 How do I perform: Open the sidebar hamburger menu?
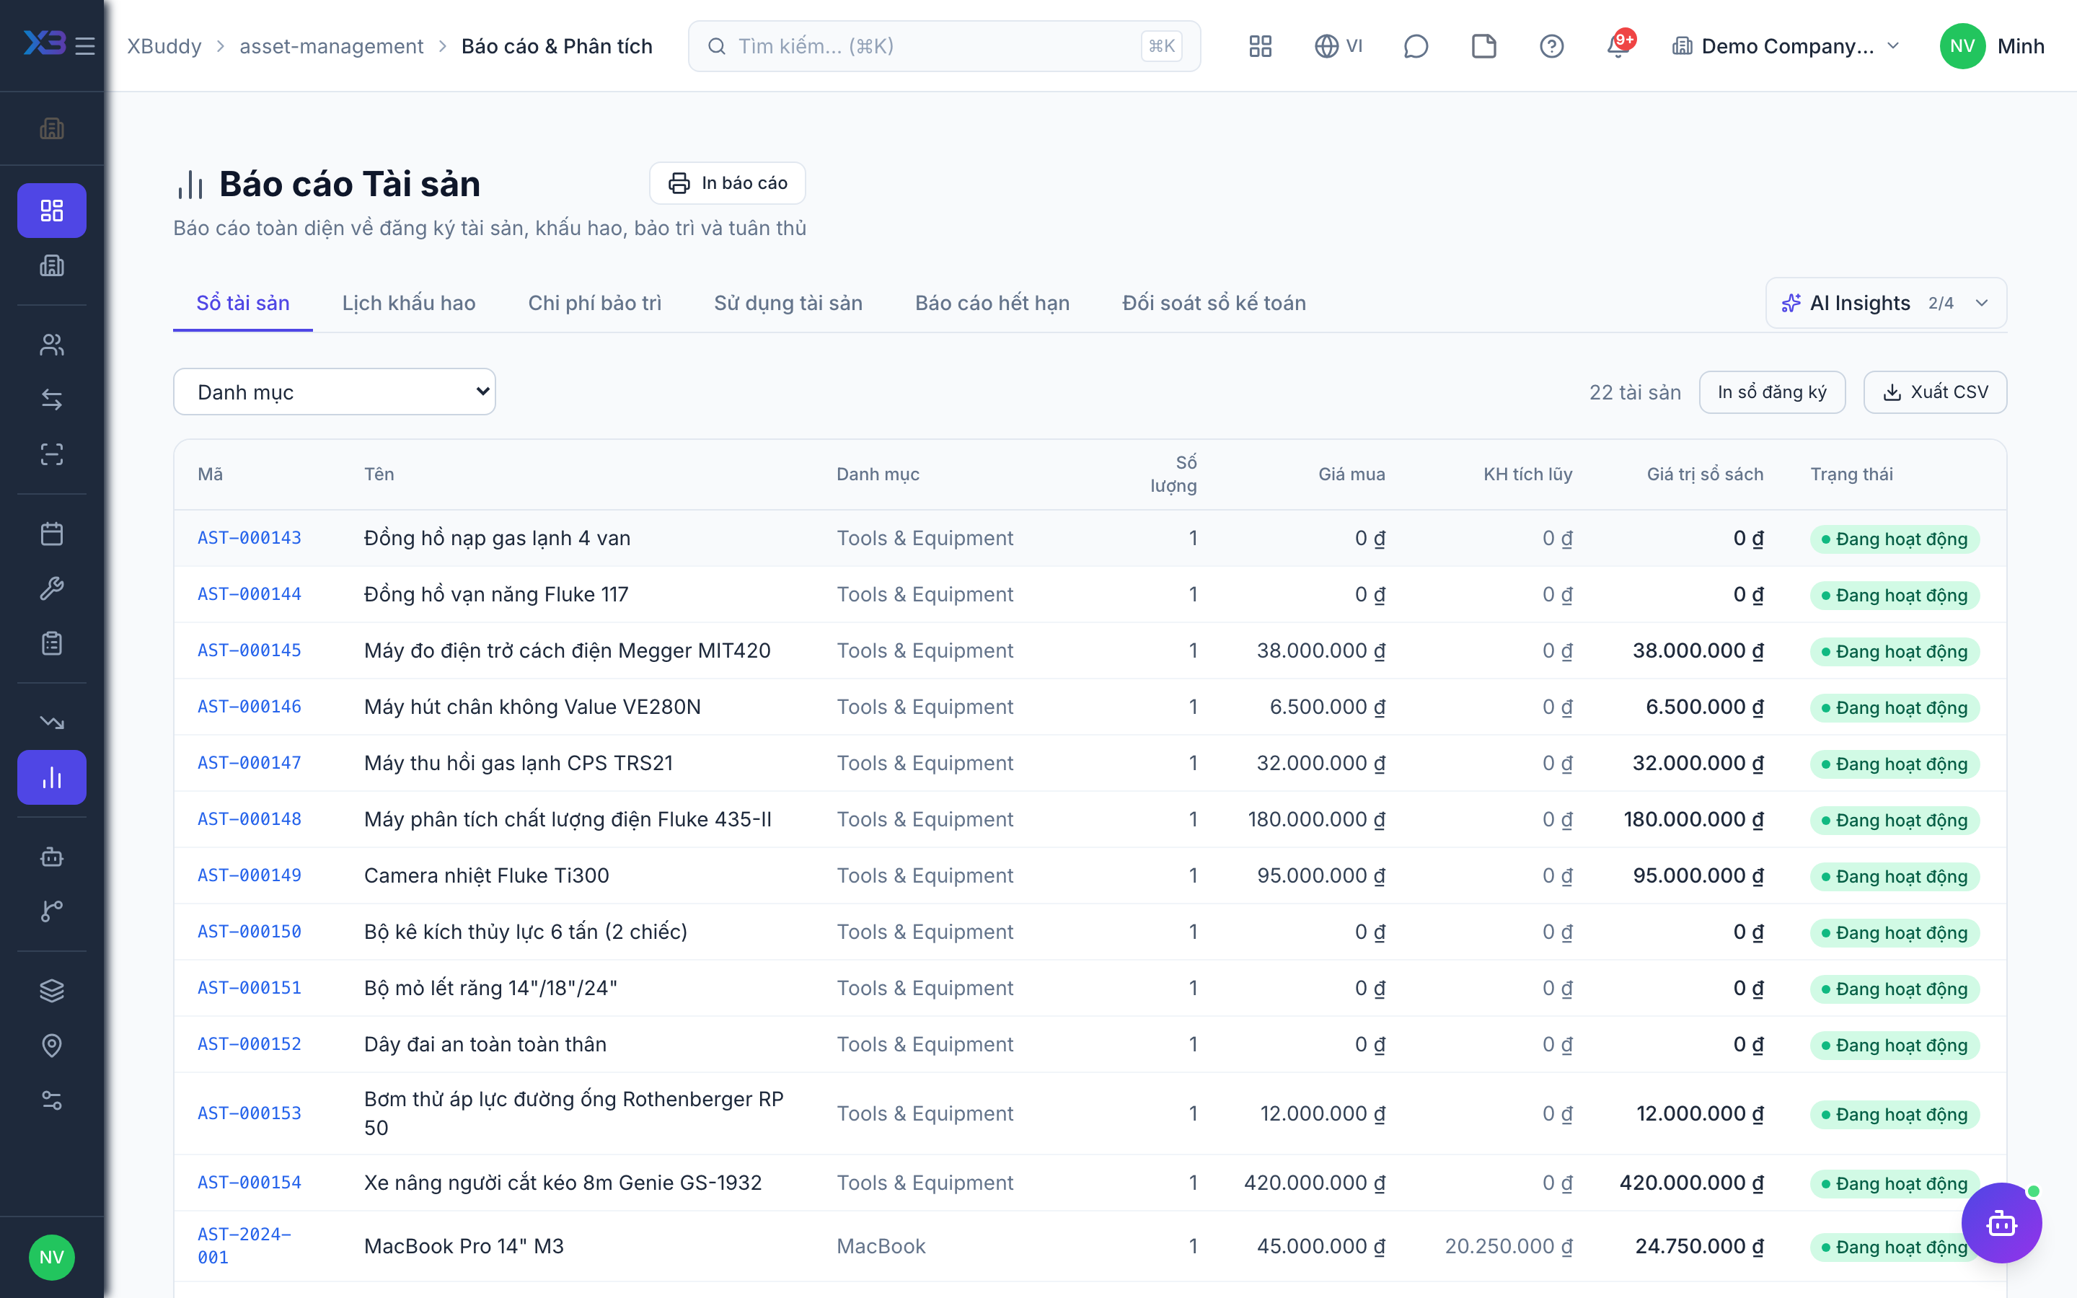tap(85, 46)
